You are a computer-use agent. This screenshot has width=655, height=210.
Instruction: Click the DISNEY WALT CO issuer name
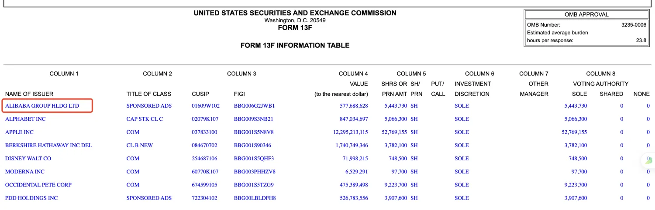tap(28, 159)
